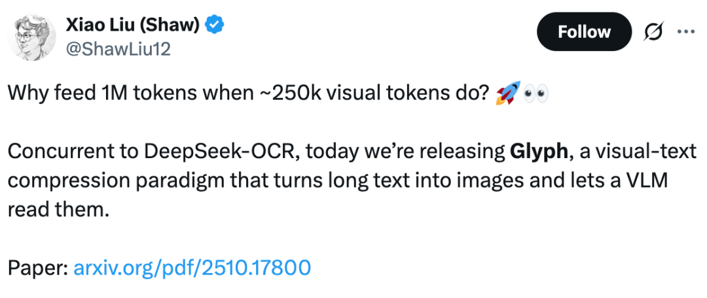Open the @ShawLiu12 handle
Viewport: 707px width, 298px height.
tap(118, 49)
